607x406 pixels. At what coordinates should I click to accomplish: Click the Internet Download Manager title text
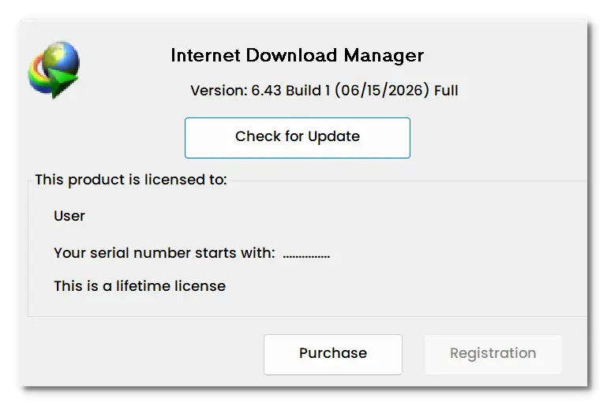298,55
